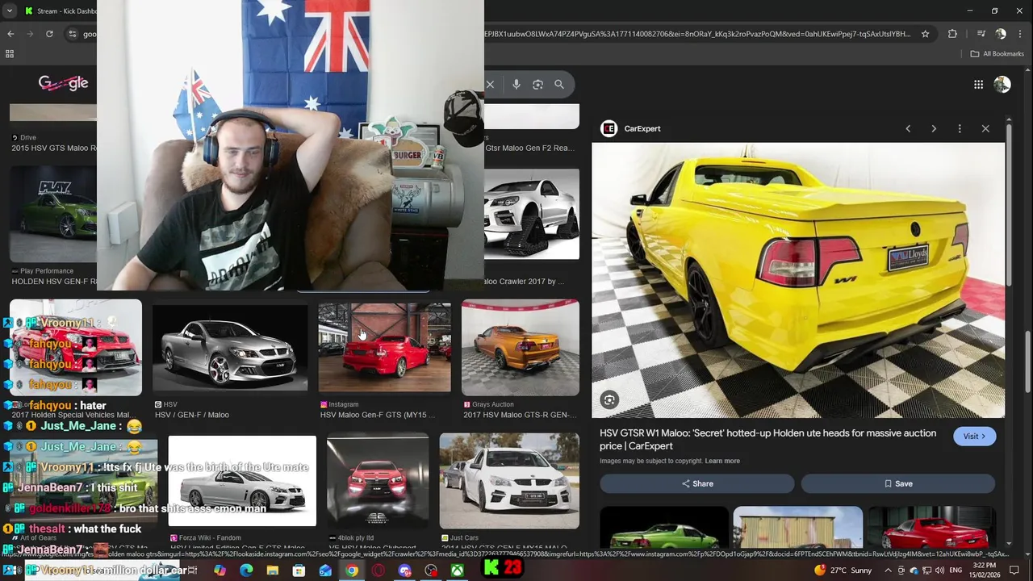1033x581 pixels.
Task: Save the selected image
Action: pyautogui.click(x=897, y=483)
